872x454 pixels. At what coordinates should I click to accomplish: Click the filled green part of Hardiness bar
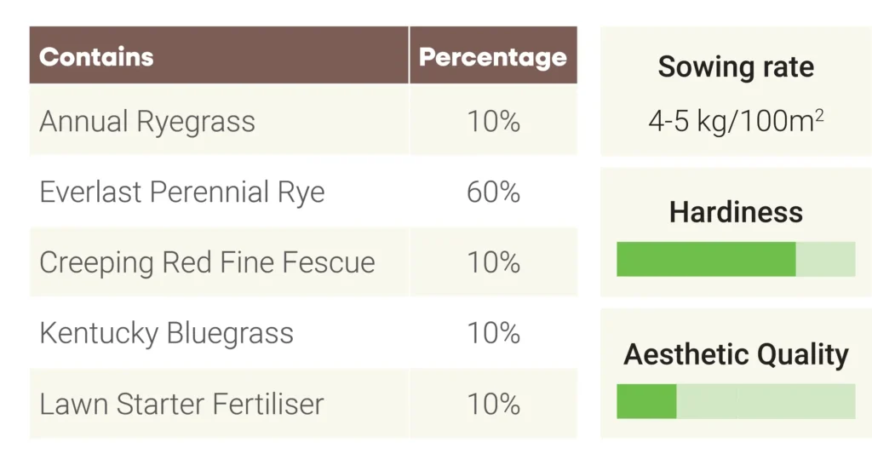705,259
